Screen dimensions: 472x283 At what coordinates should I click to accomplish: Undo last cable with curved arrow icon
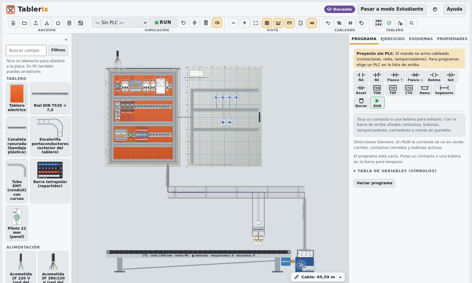click(328, 23)
